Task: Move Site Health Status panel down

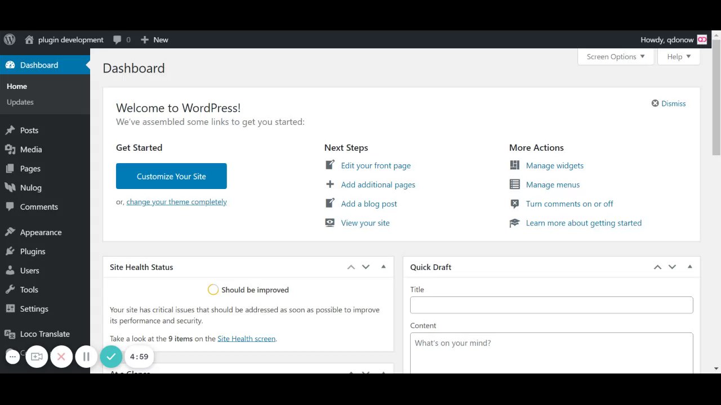Action: [366, 267]
